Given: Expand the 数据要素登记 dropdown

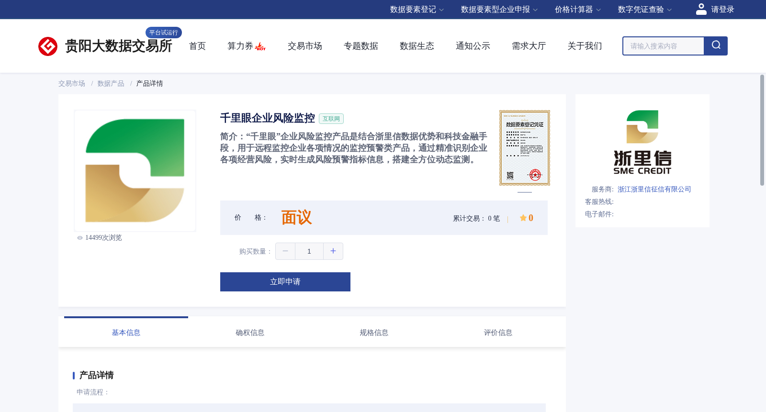Looking at the screenshot, I should (x=417, y=10).
